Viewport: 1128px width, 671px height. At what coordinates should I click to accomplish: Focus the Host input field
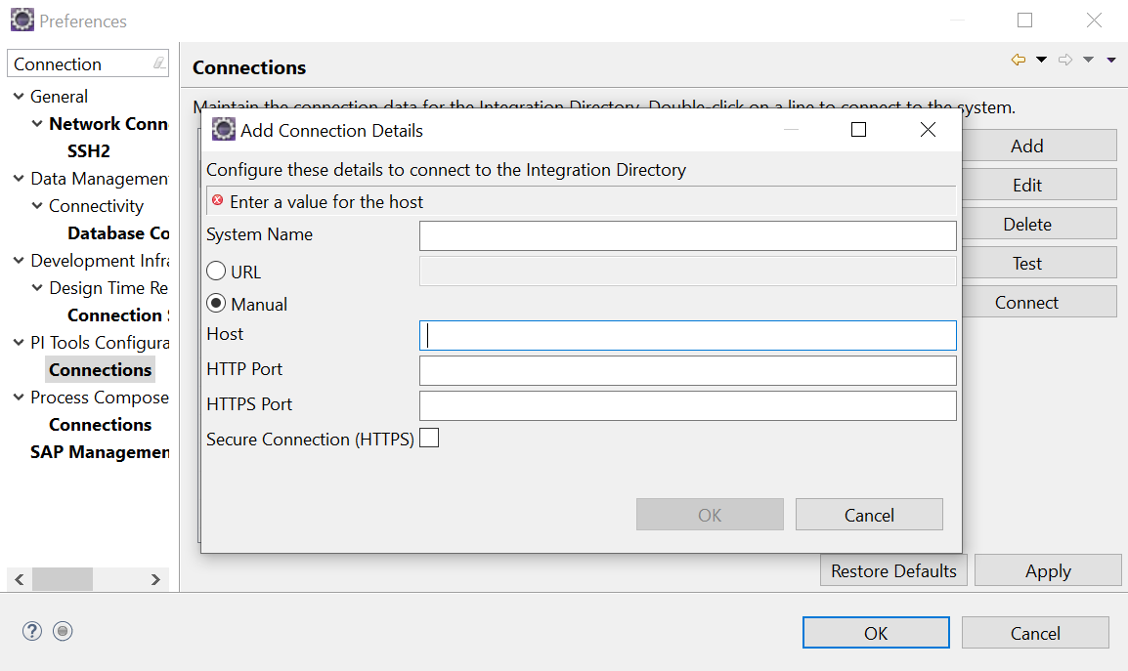pyautogui.click(x=688, y=336)
